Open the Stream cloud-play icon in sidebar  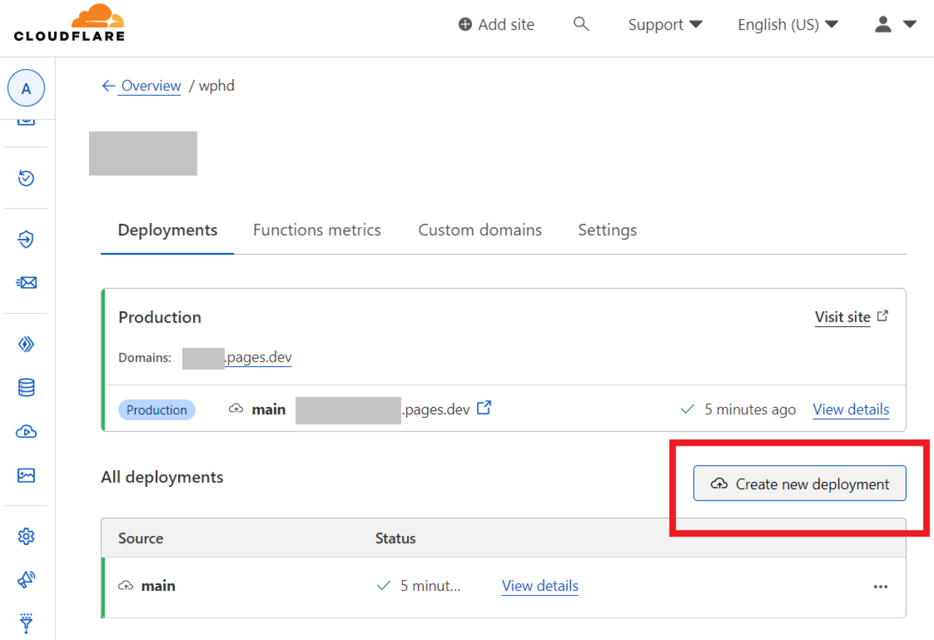coord(26,431)
